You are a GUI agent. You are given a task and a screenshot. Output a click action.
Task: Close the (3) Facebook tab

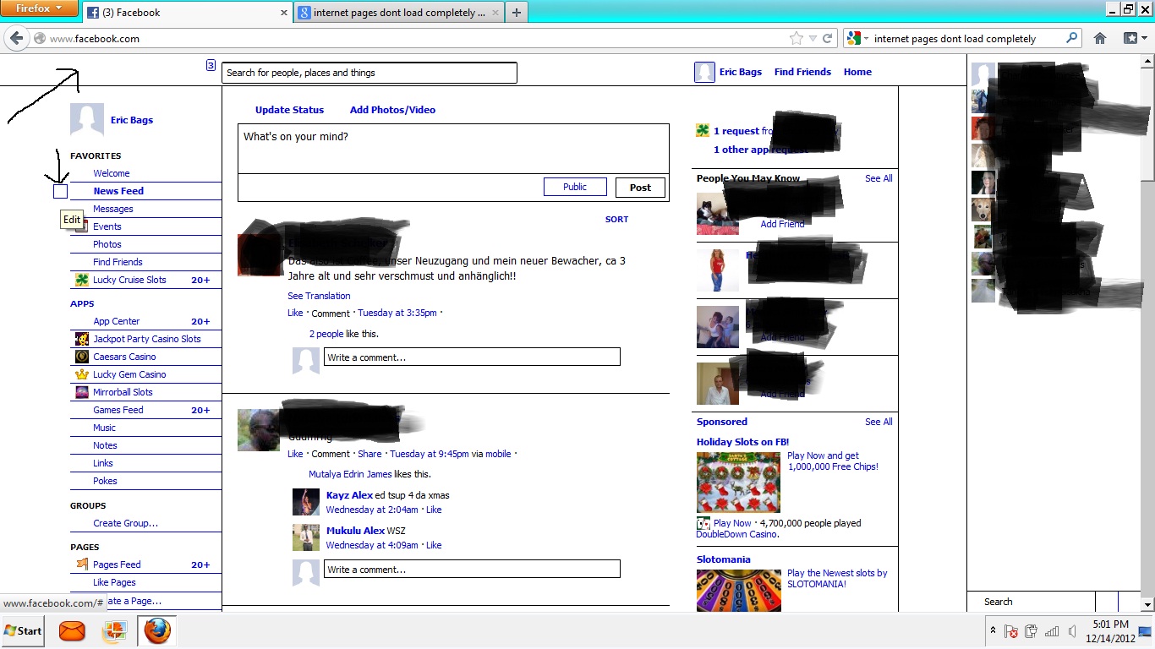(x=284, y=13)
